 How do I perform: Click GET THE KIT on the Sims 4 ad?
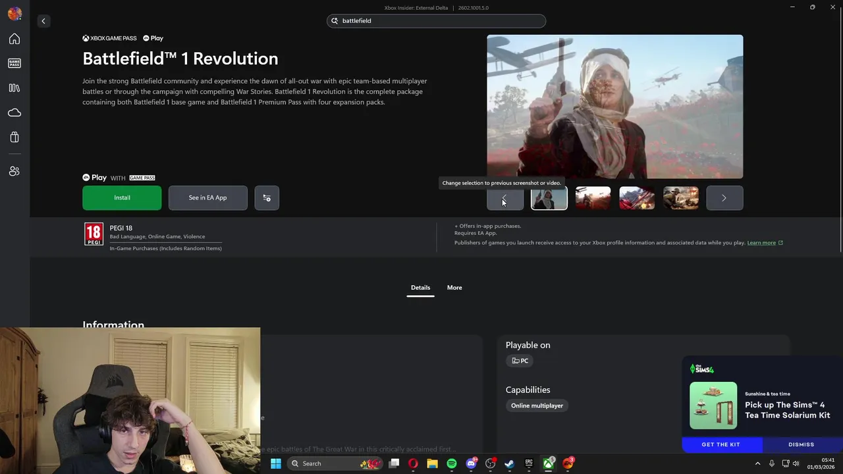721,444
